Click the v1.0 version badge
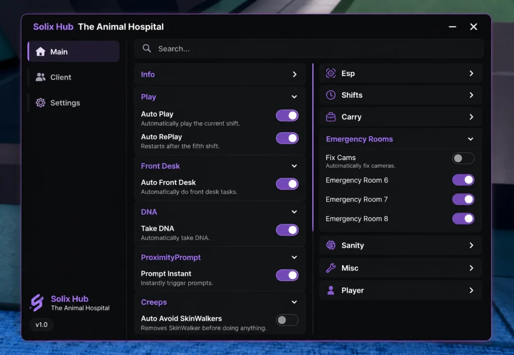The image size is (514, 355). pos(41,324)
